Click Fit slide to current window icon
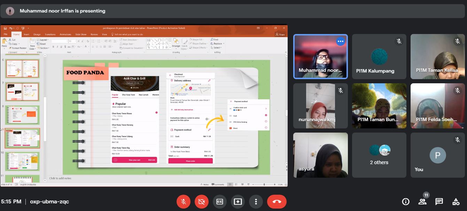The width and height of the screenshot is (467, 211). point(286,184)
